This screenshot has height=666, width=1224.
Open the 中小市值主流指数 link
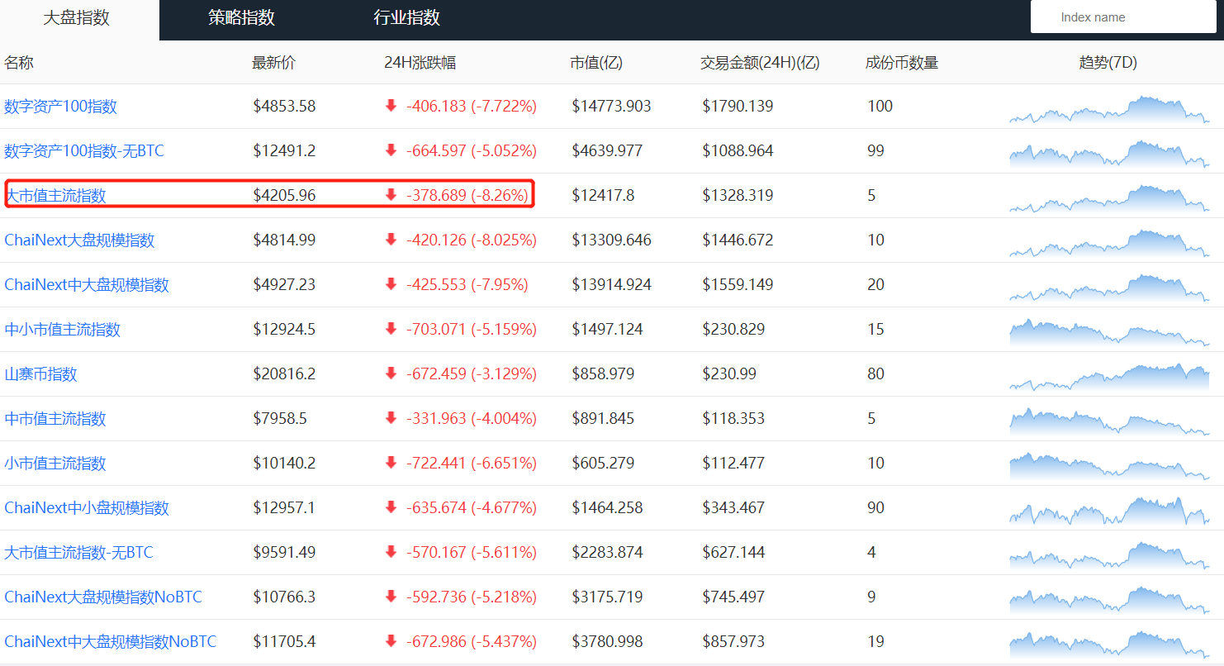[x=63, y=329]
